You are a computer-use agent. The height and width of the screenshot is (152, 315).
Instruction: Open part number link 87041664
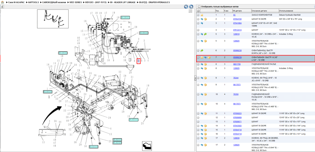click(x=237, y=23)
